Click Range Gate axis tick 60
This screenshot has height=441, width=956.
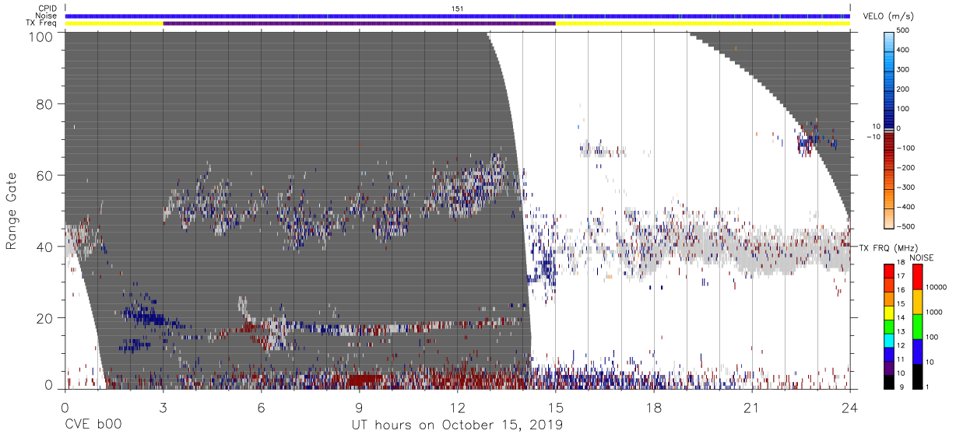(46, 175)
